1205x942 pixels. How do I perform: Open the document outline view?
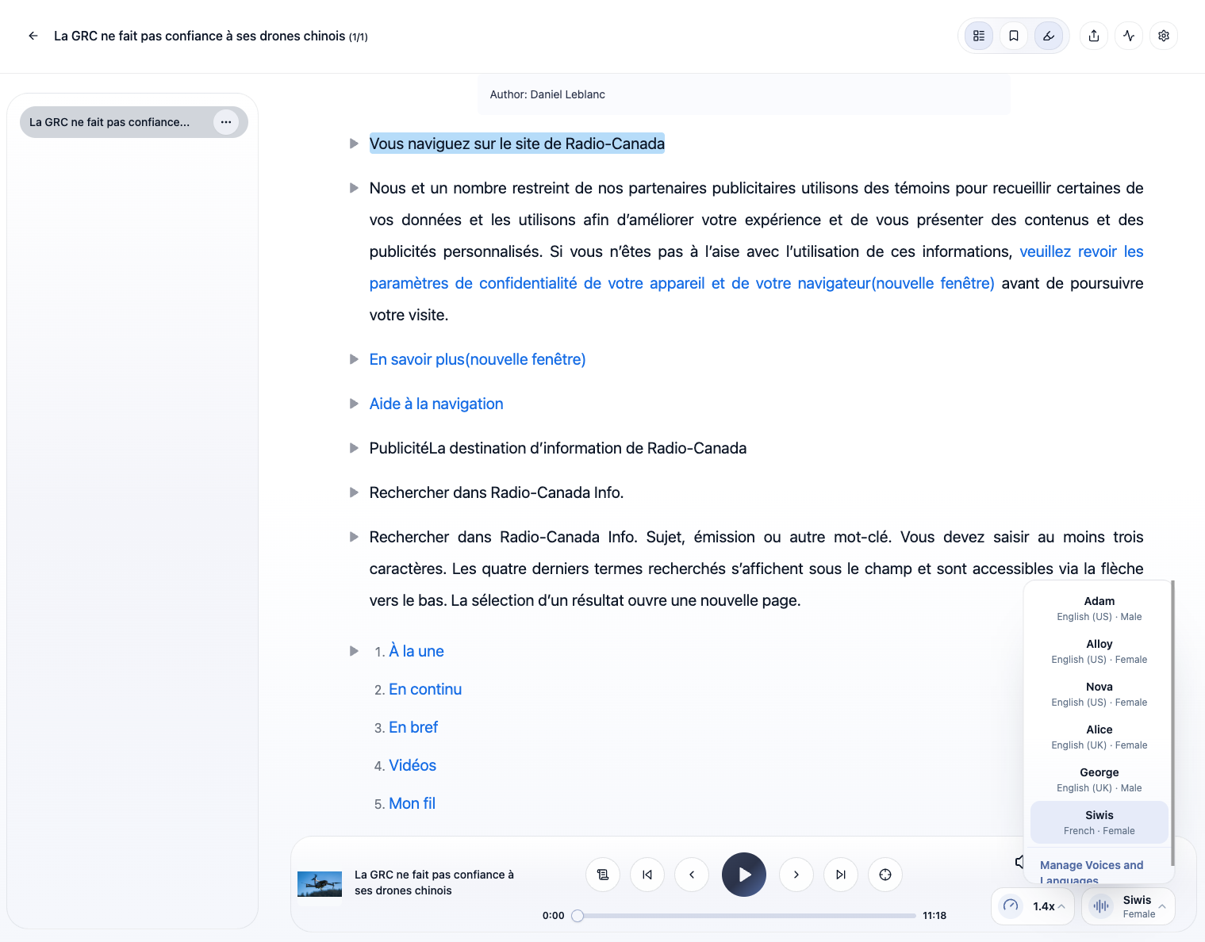(978, 36)
